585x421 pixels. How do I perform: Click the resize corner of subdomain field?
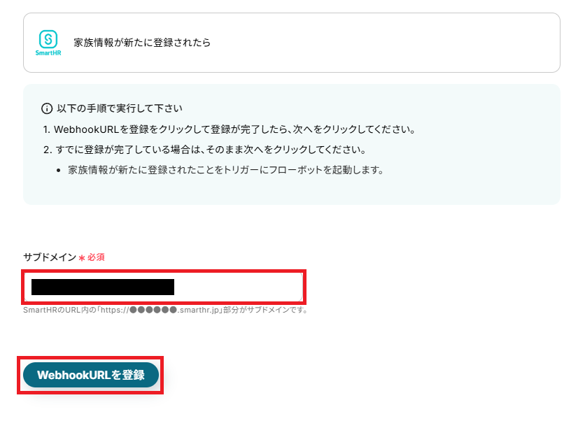pyautogui.click(x=300, y=299)
